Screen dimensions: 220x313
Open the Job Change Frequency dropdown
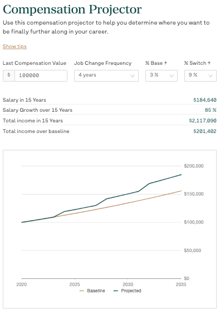pyautogui.click(x=106, y=75)
